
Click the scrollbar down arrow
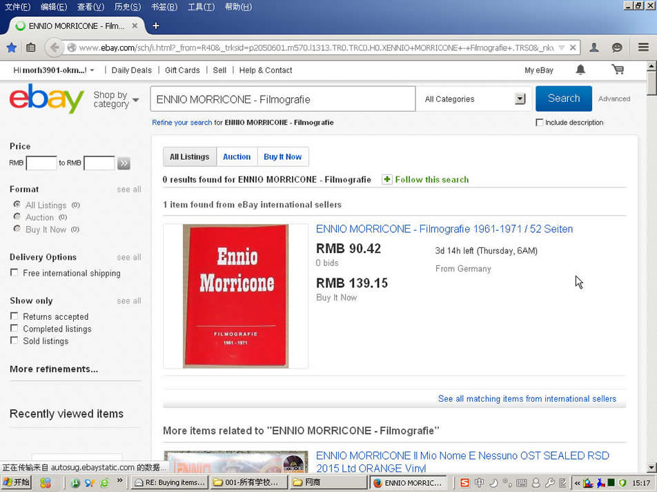(x=651, y=467)
